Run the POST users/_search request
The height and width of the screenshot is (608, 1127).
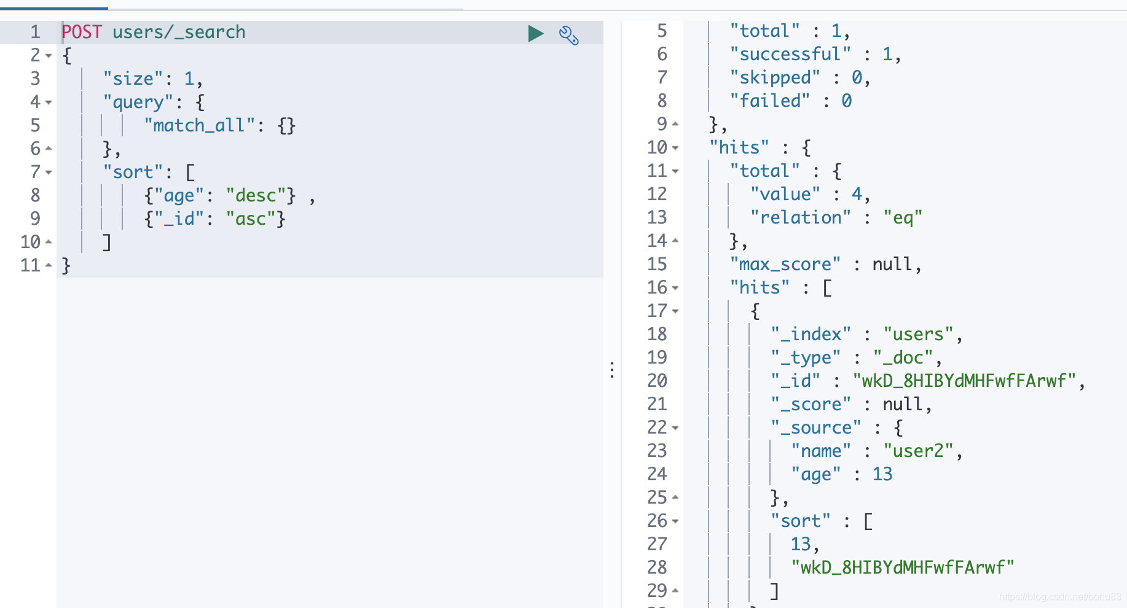(536, 34)
